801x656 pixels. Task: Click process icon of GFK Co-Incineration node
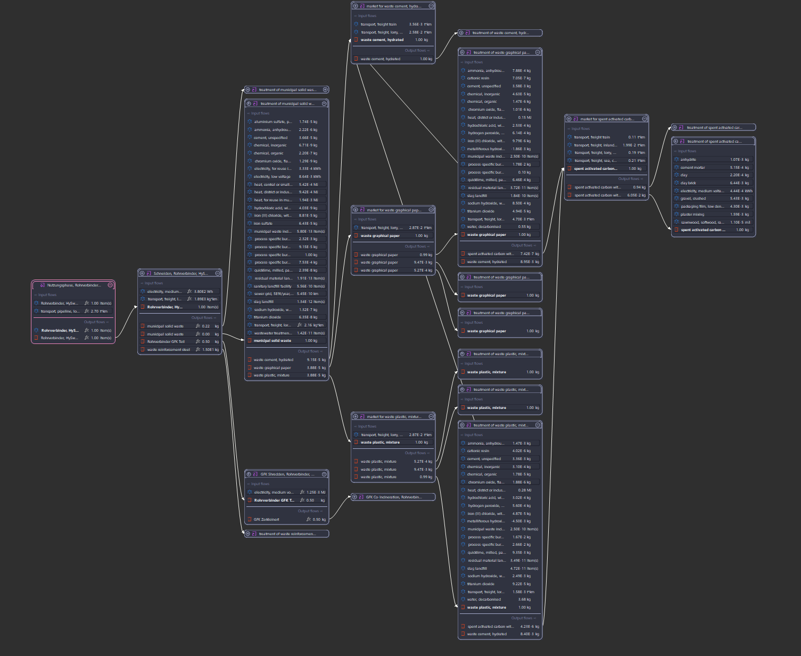[x=361, y=497]
